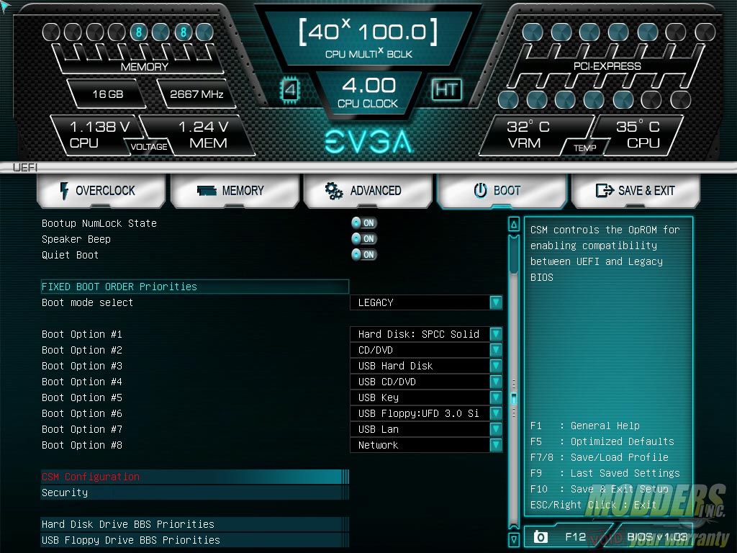The height and width of the screenshot is (553, 737).
Task: Click the F5 Optimized Defaults help line
Action: tap(602, 441)
